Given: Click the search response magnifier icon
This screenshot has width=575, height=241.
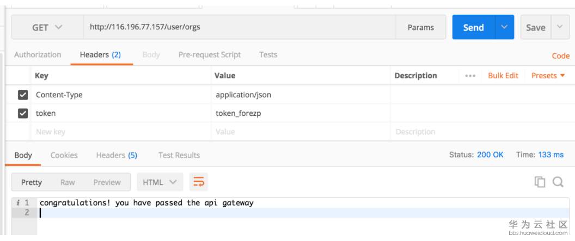Looking at the screenshot, I should (558, 182).
